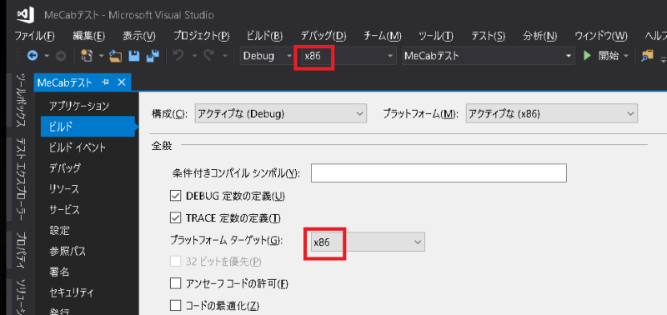Open the プロパティ side panel tab

click(x=21, y=250)
